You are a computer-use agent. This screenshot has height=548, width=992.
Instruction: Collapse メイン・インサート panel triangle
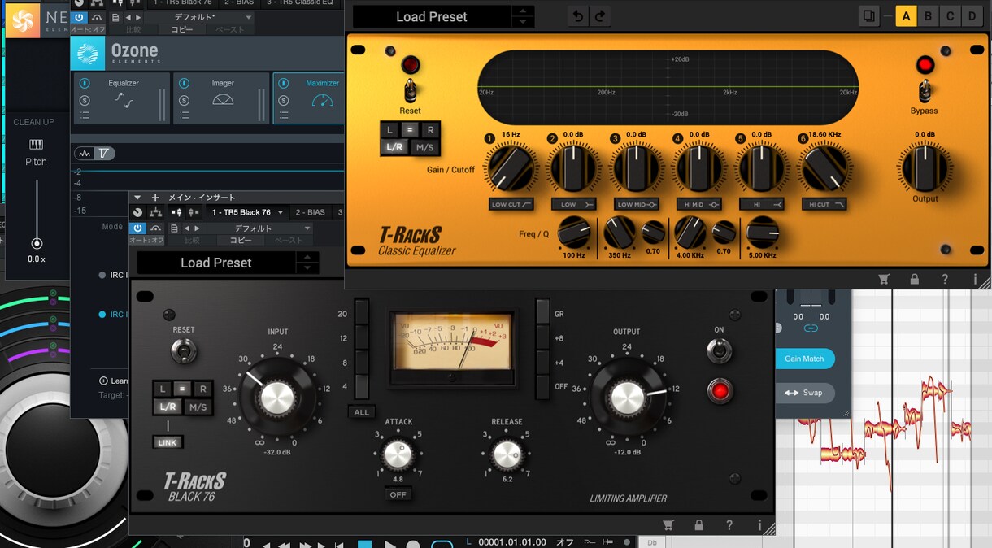click(137, 197)
